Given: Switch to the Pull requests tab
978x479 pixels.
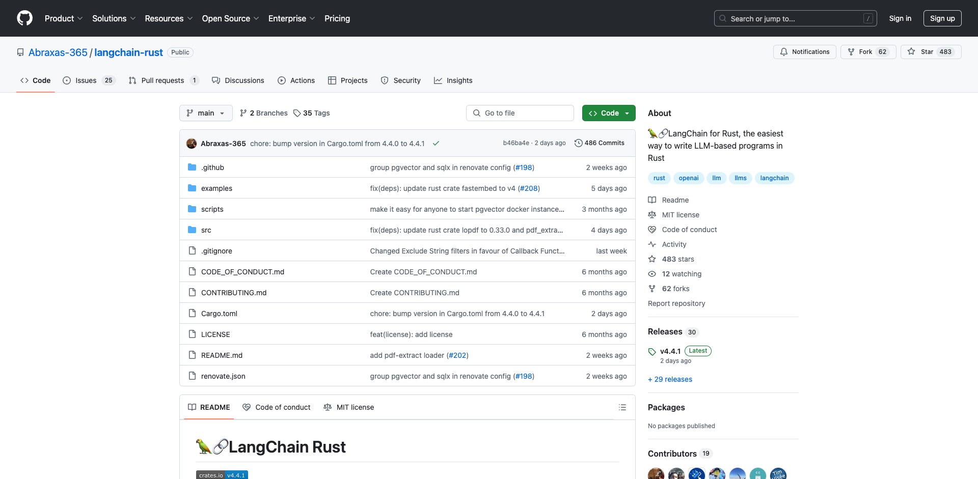Looking at the screenshot, I should pyautogui.click(x=164, y=80).
